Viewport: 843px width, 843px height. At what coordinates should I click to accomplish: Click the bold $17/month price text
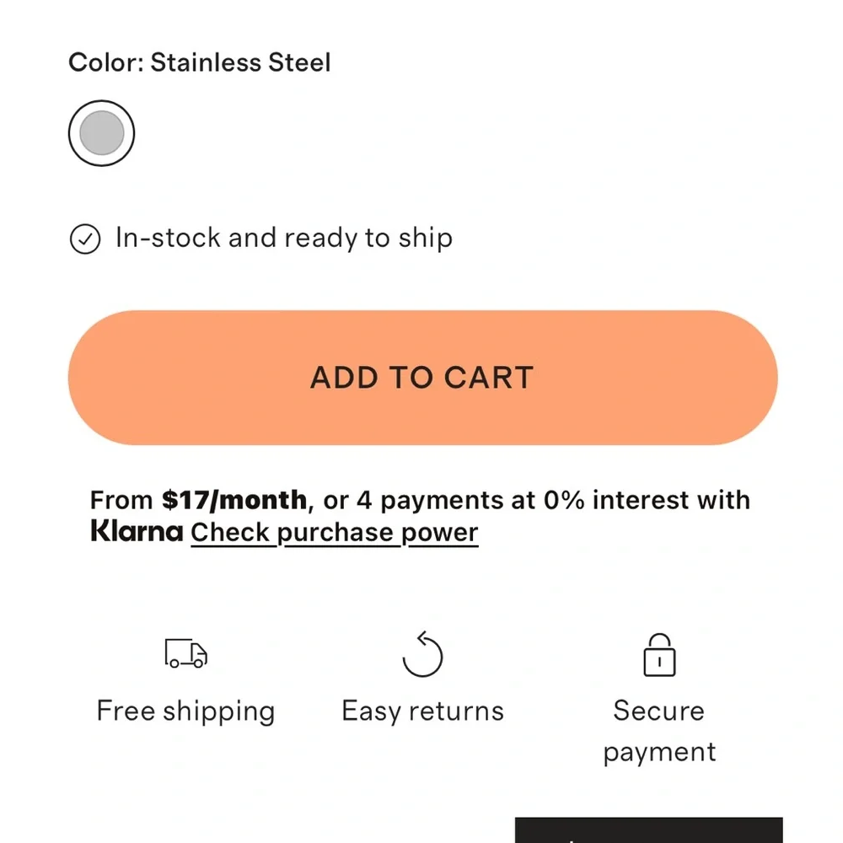[x=234, y=500]
